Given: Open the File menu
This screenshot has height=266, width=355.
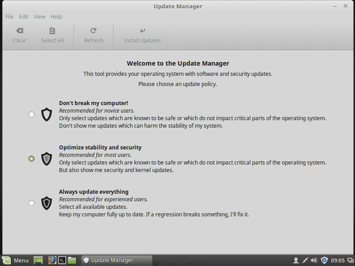Looking at the screenshot, I should click(x=9, y=17).
